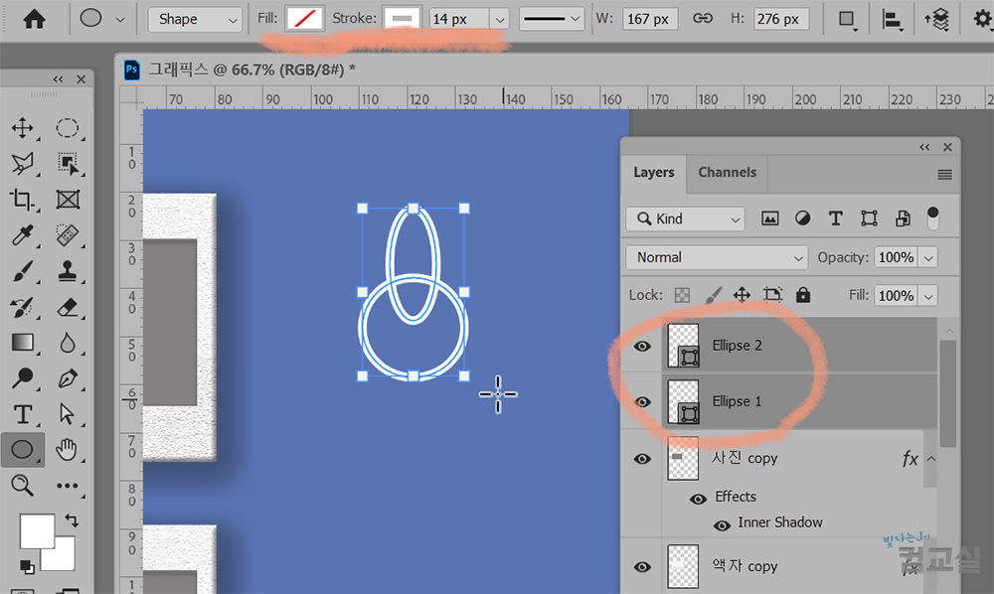
Task: Select the Clone Stamp tool
Action: 68,271
